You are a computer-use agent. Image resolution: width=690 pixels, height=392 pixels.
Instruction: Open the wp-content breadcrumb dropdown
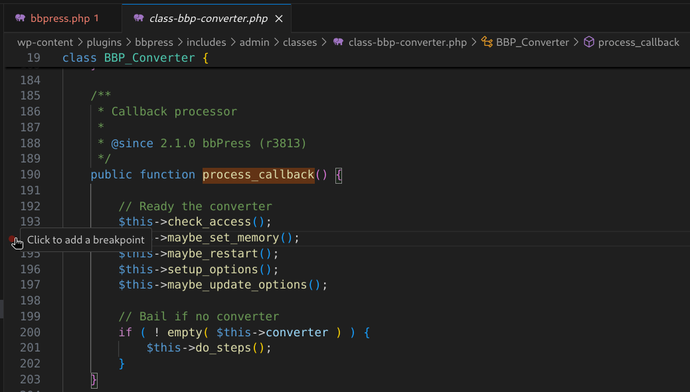tap(44, 42)
